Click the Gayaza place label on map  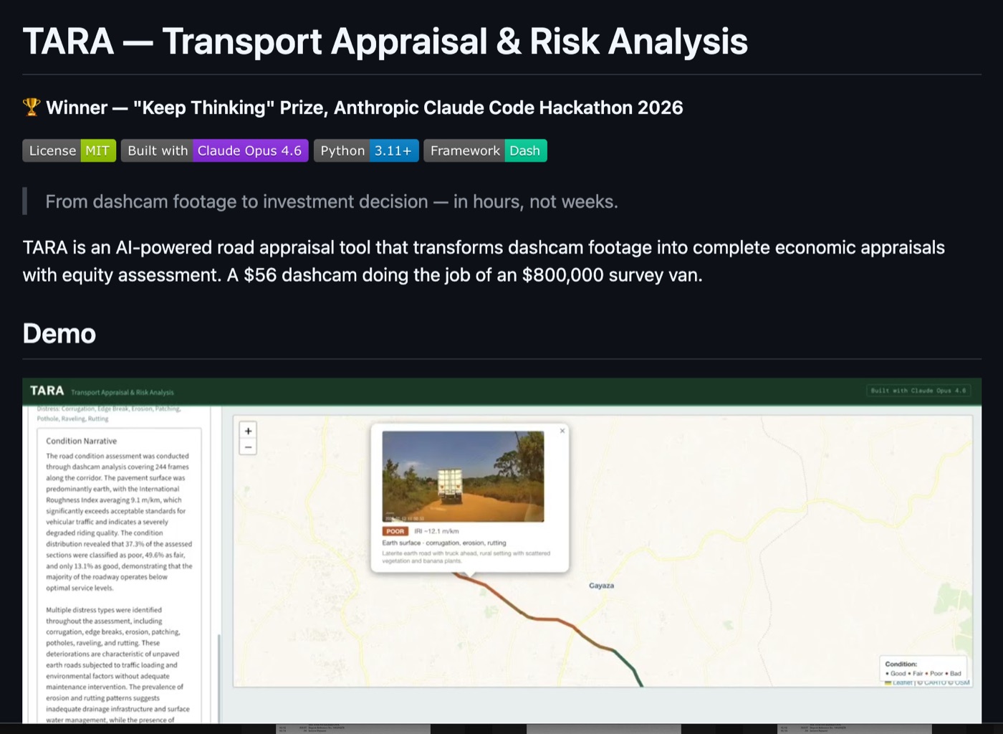[601, 586]
